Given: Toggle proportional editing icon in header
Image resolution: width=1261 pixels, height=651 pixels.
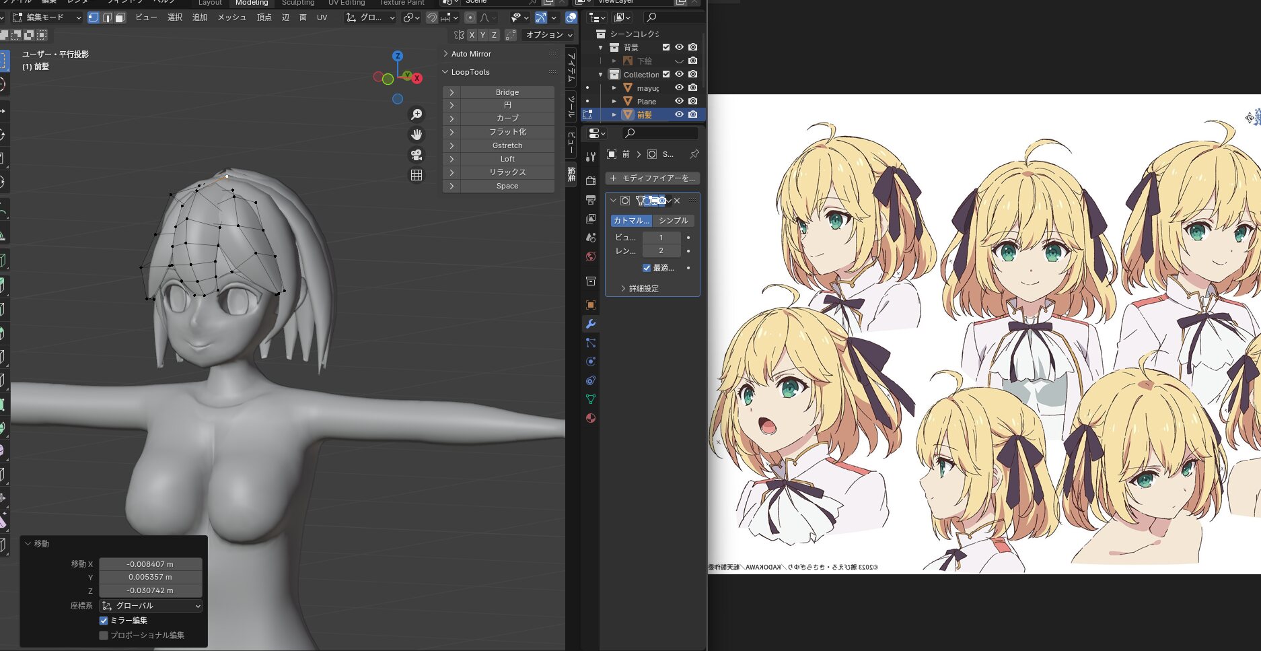Looking at the screenshot, I should coord(470,18).
